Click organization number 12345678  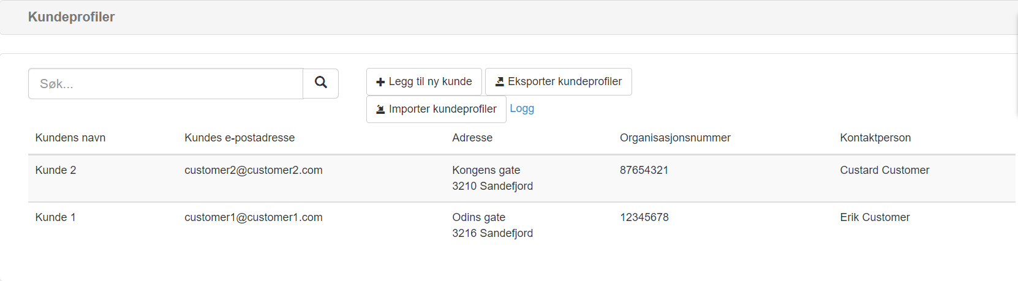point(644,217)
